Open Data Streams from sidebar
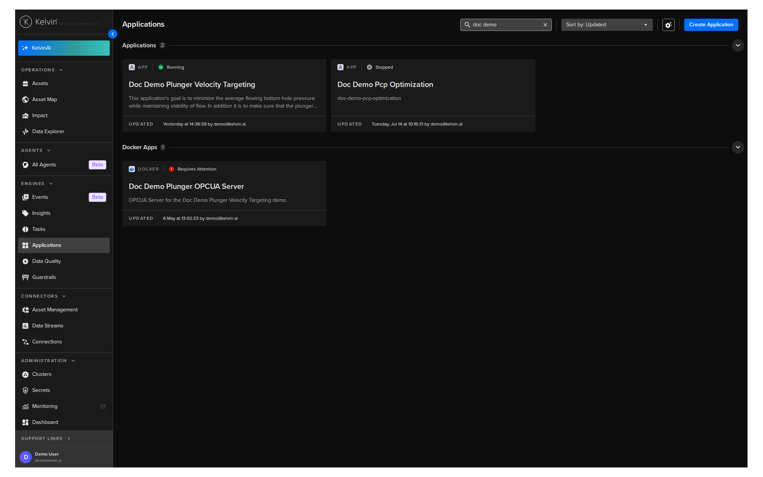763x477 pixels. pyautogui.click(x=64, y=326)
